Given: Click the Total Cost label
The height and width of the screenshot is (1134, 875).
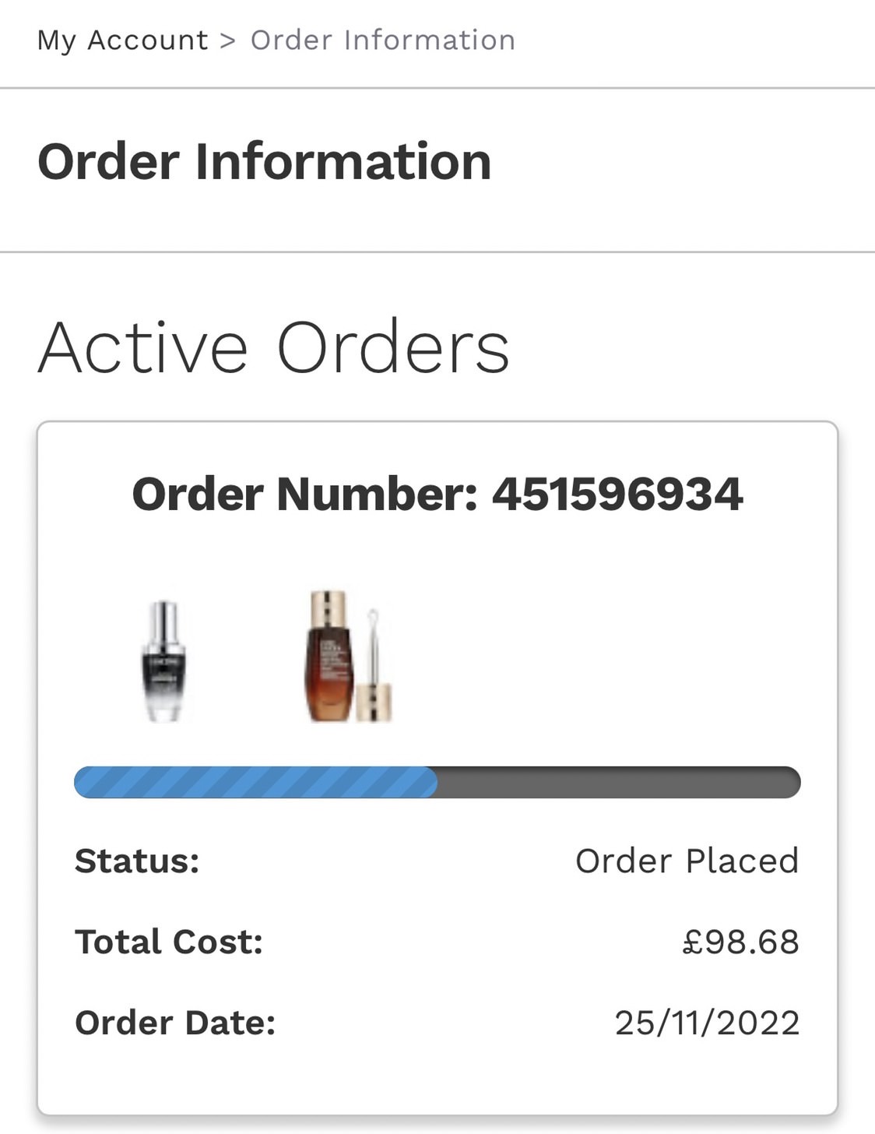Looking at the screenshot, I should point(169,942).
